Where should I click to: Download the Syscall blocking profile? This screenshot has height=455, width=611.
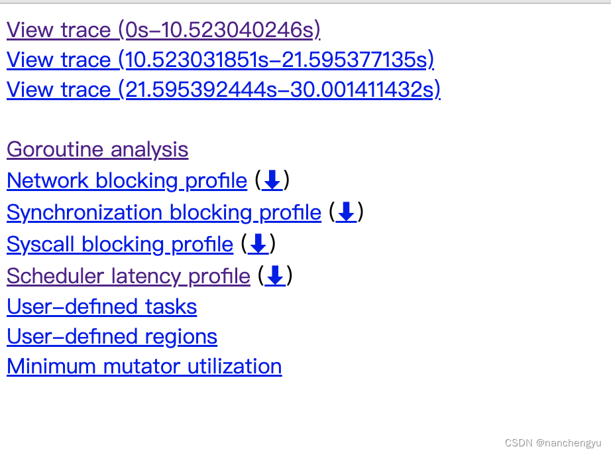258,244
